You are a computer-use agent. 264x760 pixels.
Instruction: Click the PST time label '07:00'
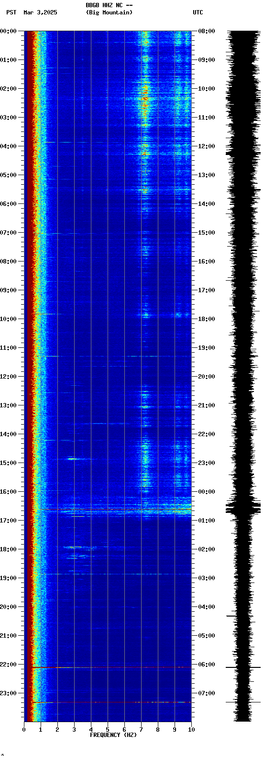8,233
